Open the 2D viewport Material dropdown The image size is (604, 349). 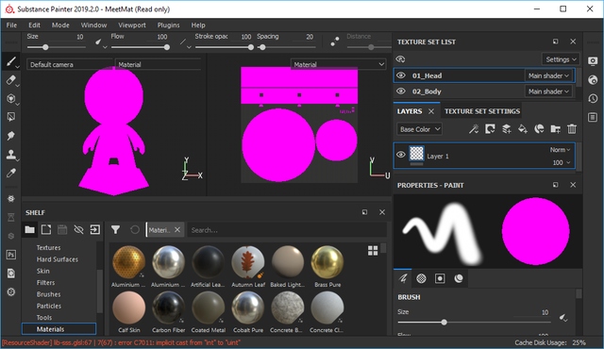point(338,64)
